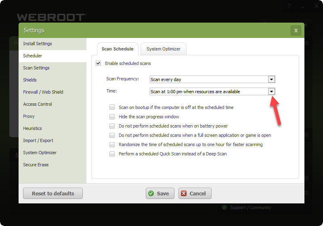The image size is (323, 226).
Task: Check no scheduled scans on battery power
Action: point(112,126)
